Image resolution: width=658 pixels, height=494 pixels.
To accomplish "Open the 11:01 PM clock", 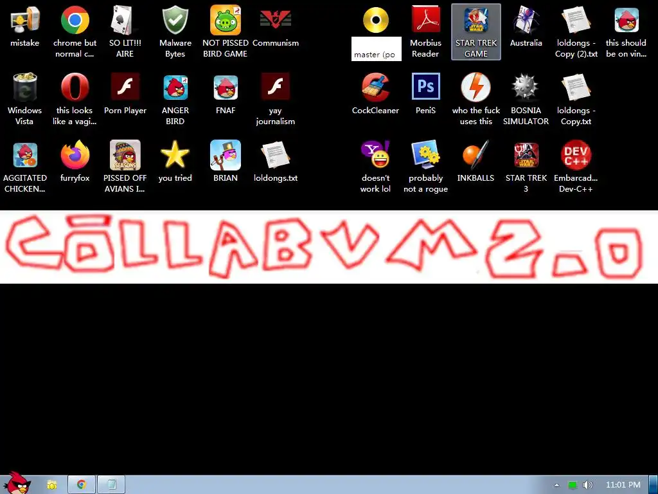I will tap(623, 485).
